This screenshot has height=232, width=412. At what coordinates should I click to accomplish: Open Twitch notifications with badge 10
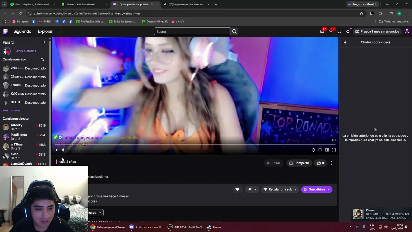331,31
